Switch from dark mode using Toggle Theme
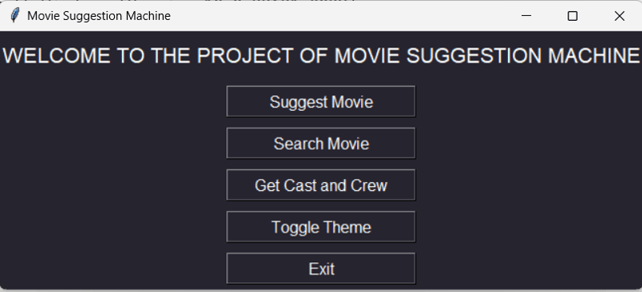This screenshot has height=292, width=642. (x=321, y=227)
